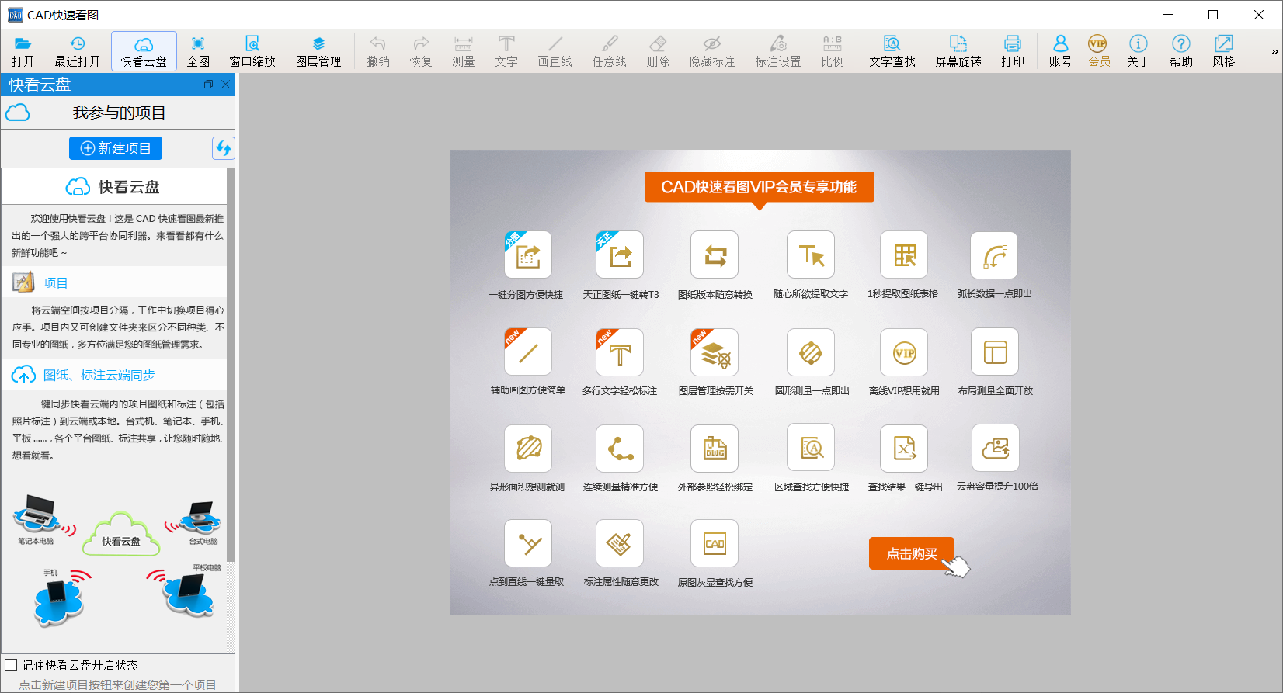The image size is (1283, 693).
Task: Click the 连续测量精准方便 feature icon
Action: click(x=620, y=448)
